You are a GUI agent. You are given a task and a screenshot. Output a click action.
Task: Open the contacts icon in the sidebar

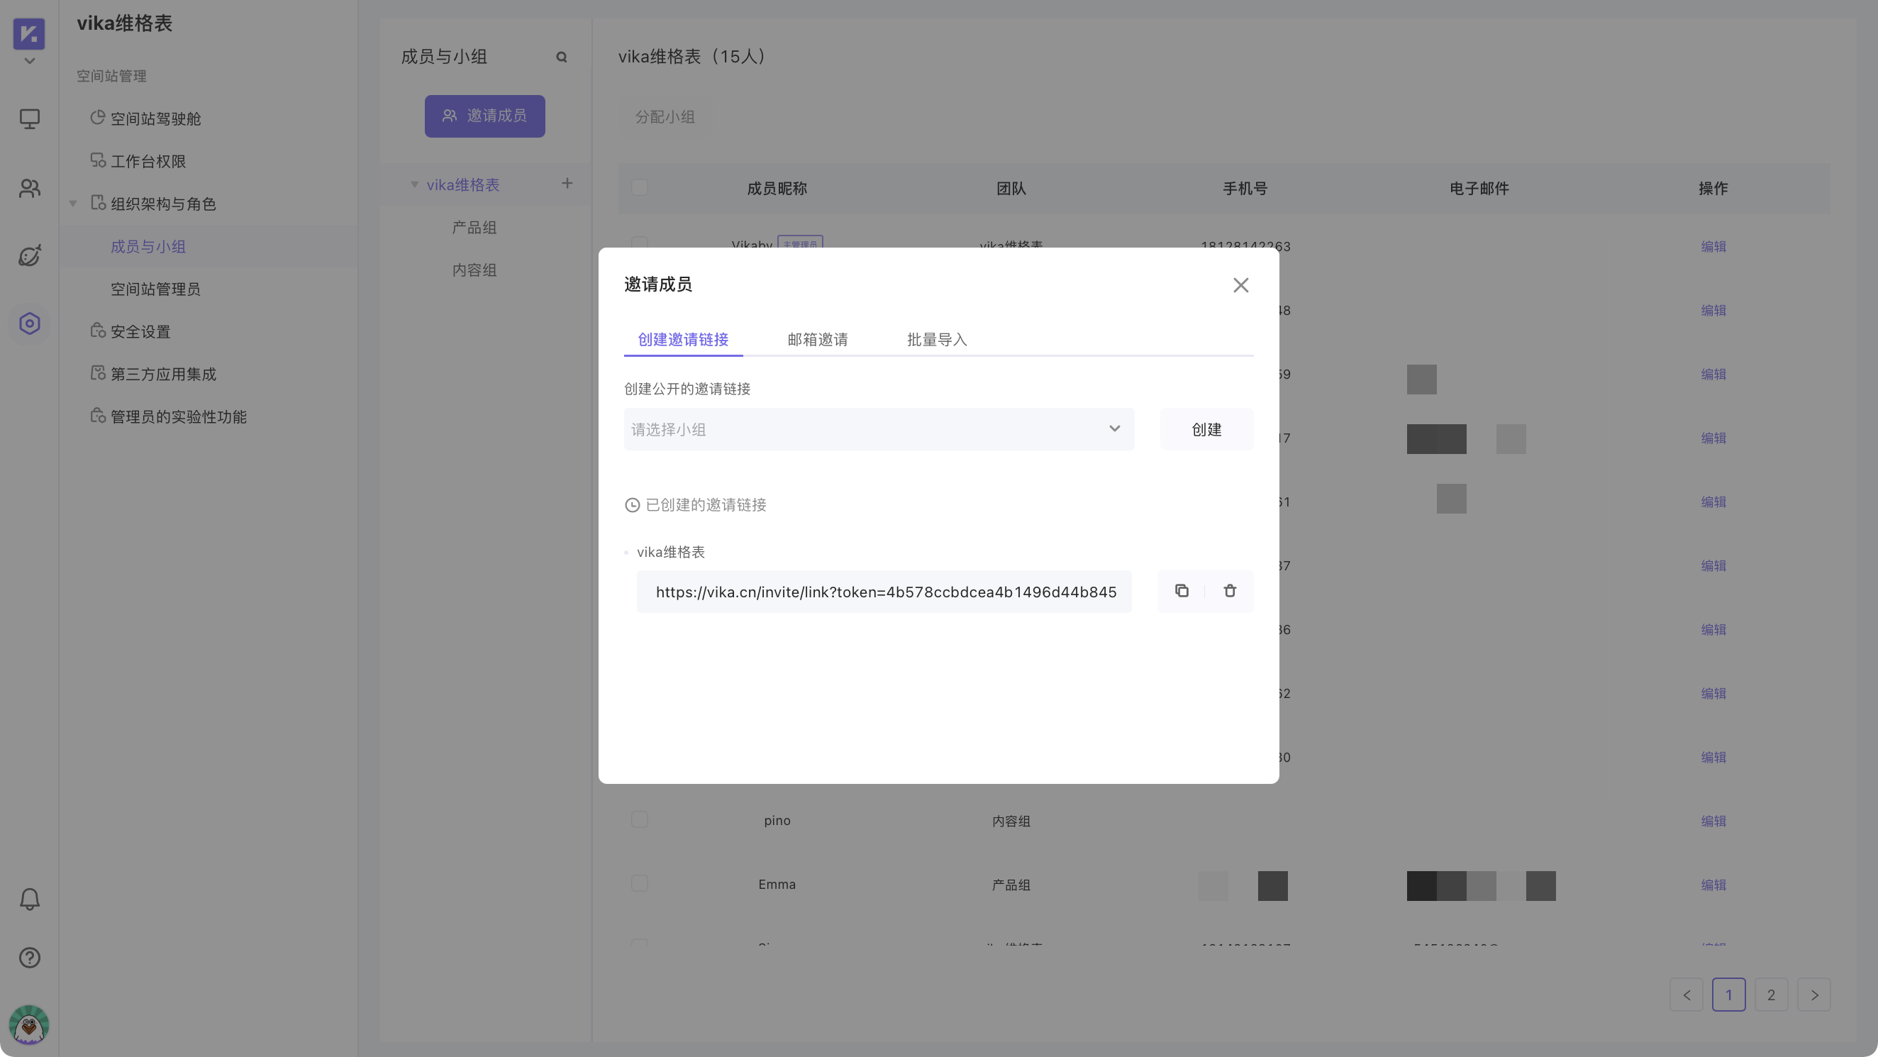pos(29,188)
